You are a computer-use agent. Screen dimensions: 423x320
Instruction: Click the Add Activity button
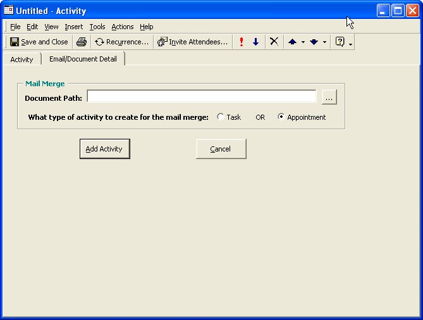tap(104, 149)
